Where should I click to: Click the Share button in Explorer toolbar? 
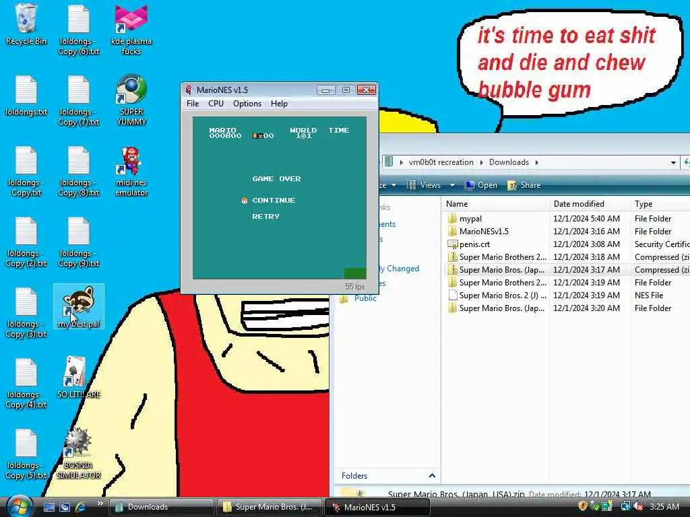524,185
